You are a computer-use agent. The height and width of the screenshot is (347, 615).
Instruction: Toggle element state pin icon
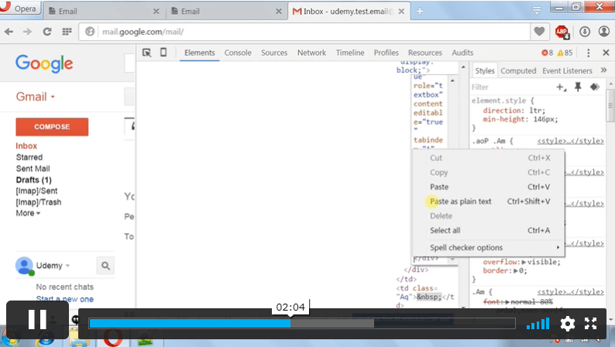click(x=578, y=87)
